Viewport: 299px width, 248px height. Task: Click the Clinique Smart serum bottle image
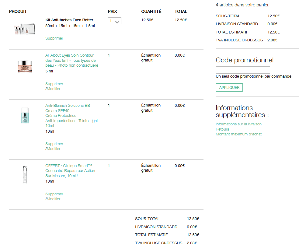pyautogui.click(x=25, y=174)
